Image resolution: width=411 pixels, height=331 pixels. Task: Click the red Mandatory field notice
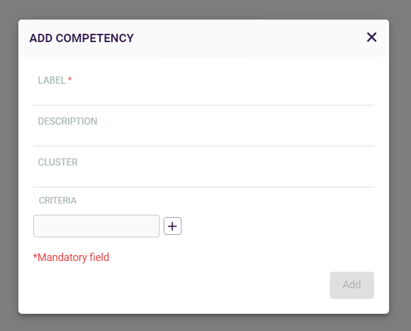point(71,257)
